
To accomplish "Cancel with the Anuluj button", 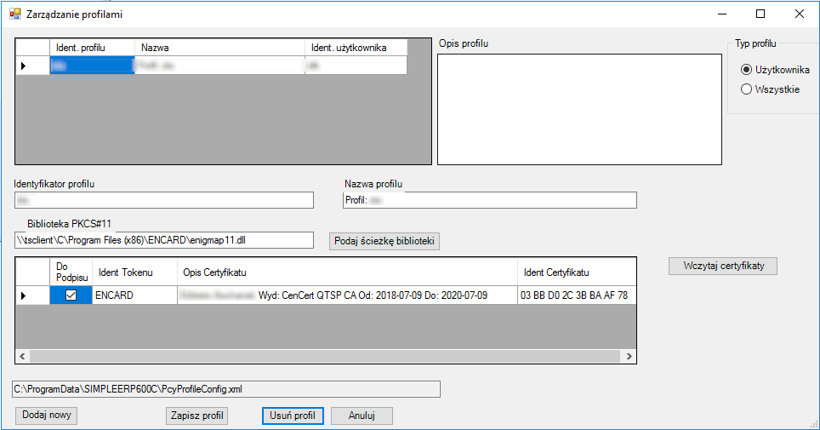I will (362, 416).
